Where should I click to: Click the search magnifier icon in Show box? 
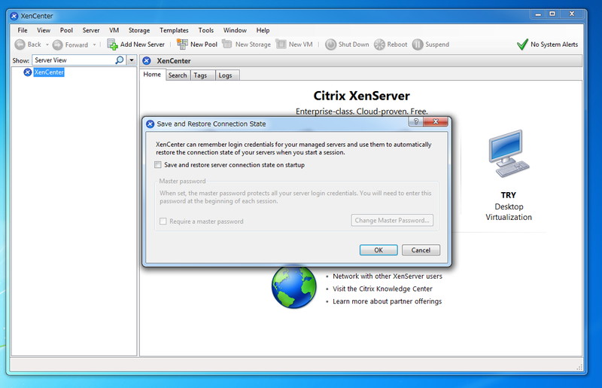(x=120, y=60)
